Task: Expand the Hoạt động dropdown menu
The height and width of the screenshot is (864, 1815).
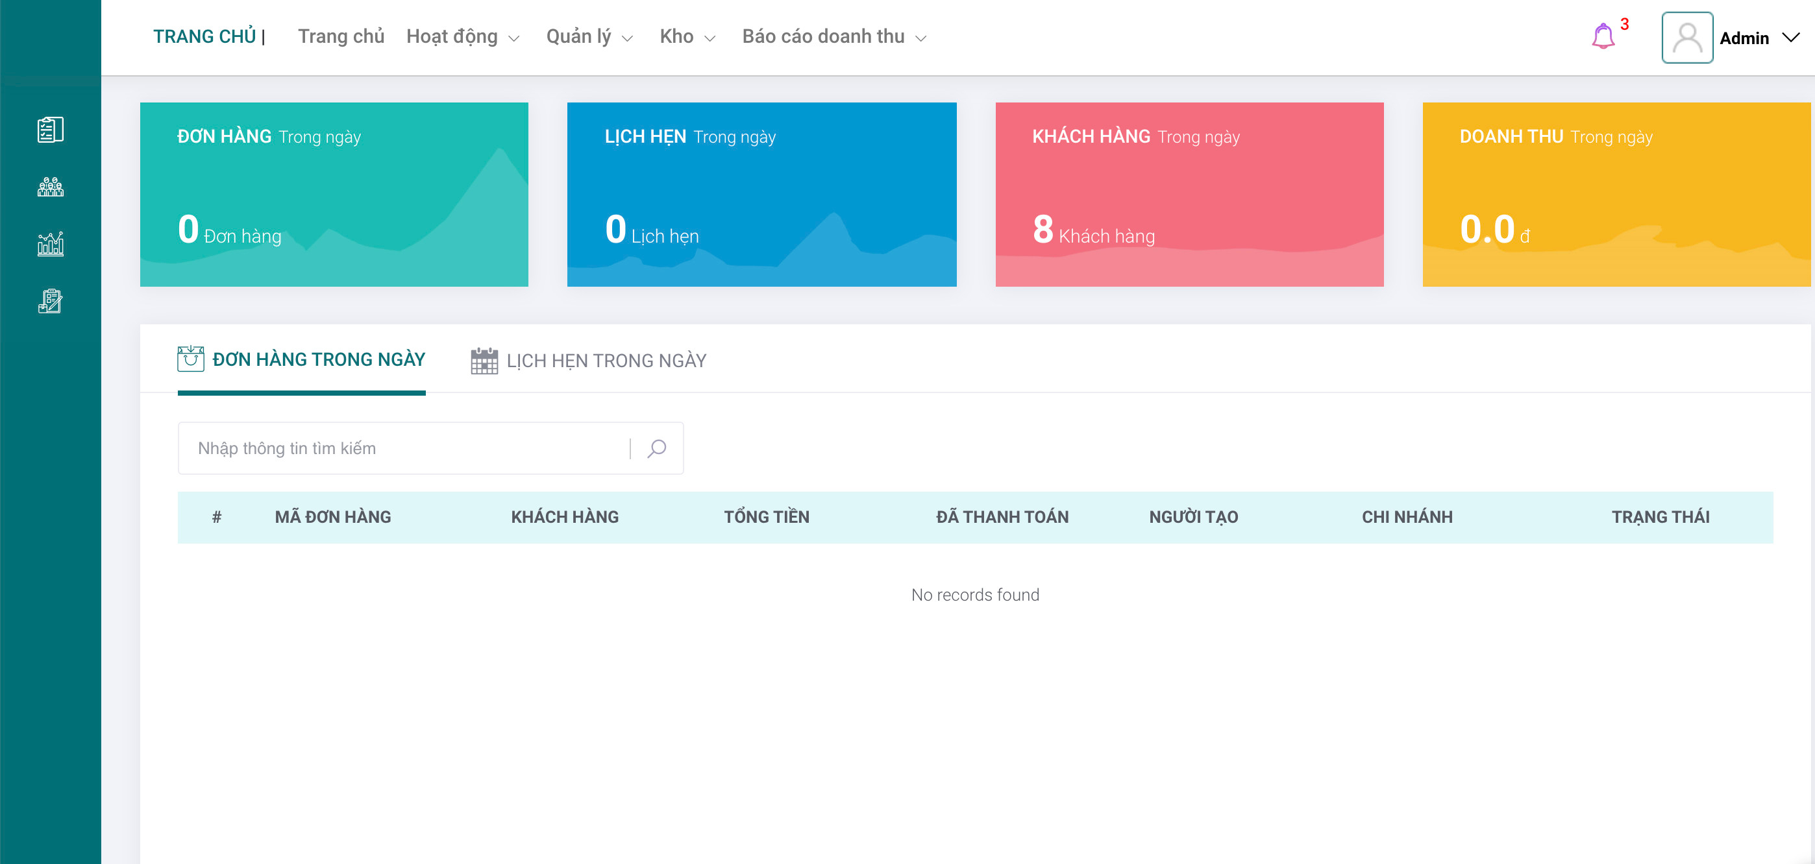Action: 462,36
